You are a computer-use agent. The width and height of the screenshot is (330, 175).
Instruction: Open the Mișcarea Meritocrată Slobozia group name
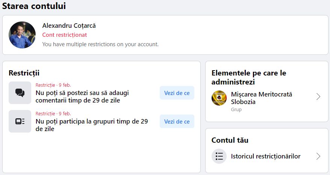coord(262,98)
